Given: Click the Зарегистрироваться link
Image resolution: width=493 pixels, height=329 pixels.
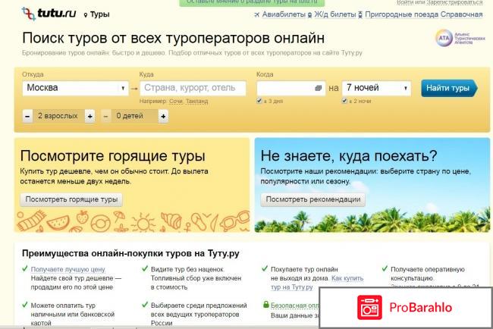Looking at the screenshot, I should pyautogui.click(x=454, y=2).
